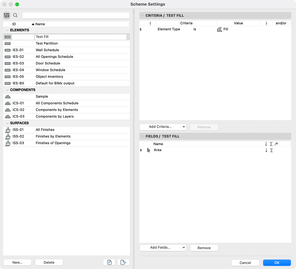Sort by the ID column header
296x269 pixels.
(x=14, y=24)
